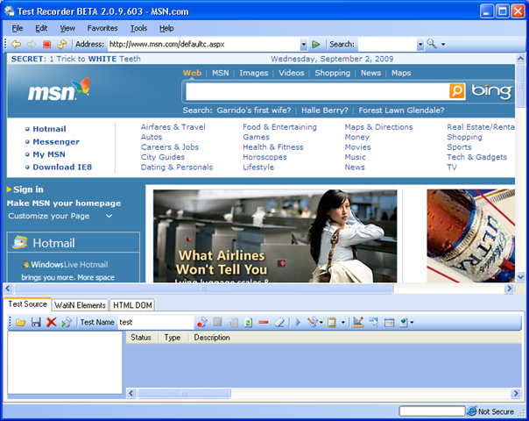The image size is (529, 421).
Task: Switch to the WatiN Elements tab
Action: (80, 305)
